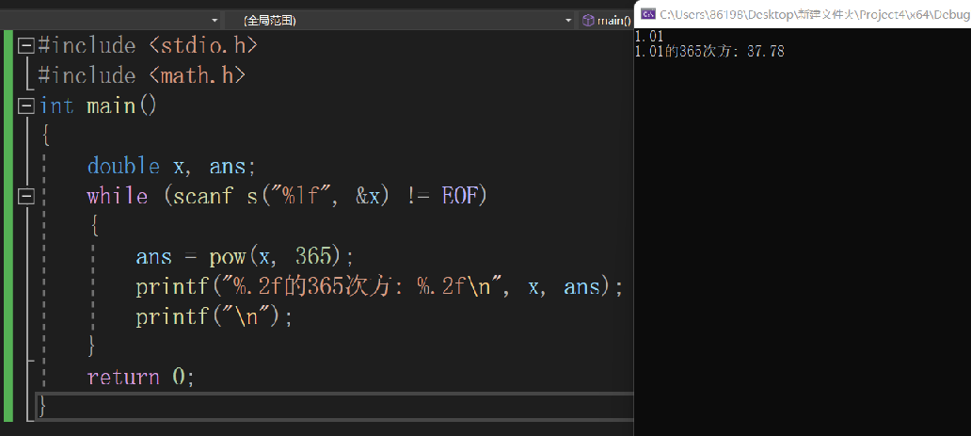Collapse the while loop fold marker

point(26,197)
